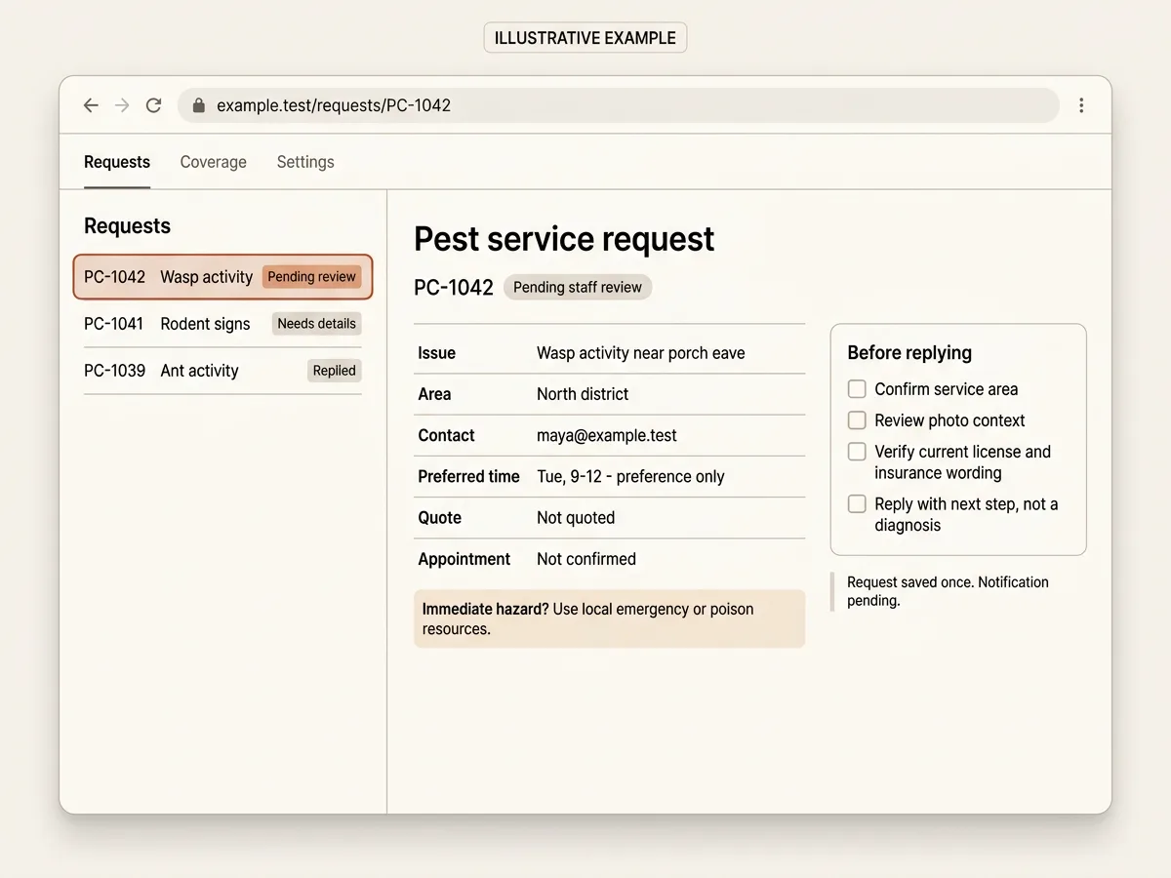Click the browser forward arrow

point(122,105)
